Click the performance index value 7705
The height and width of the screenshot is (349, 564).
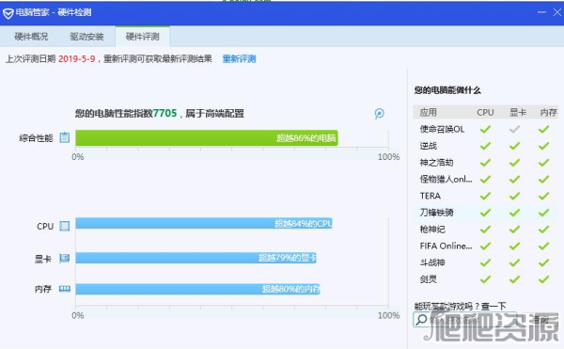(164, 113)
